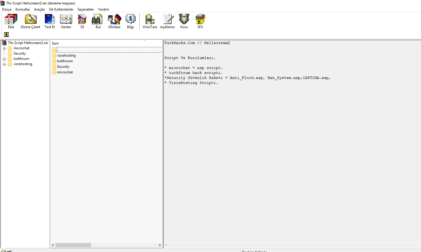Click the Ekle (add) toolbar icon

[x=11, y=19]
